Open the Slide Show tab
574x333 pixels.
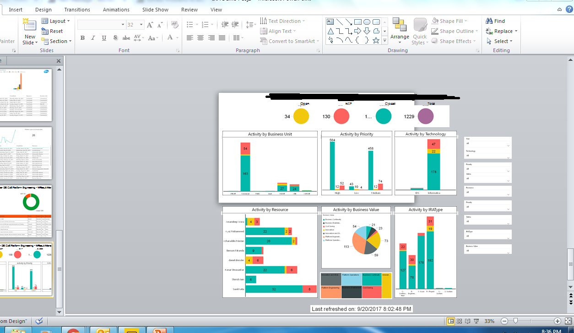point(156,10)
